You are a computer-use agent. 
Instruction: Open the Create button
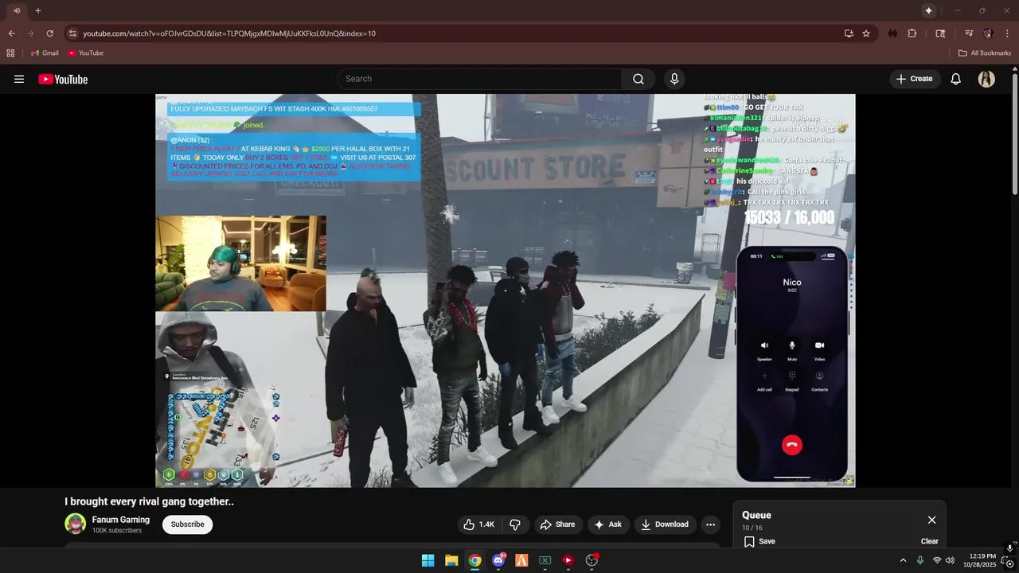(914, 79)
